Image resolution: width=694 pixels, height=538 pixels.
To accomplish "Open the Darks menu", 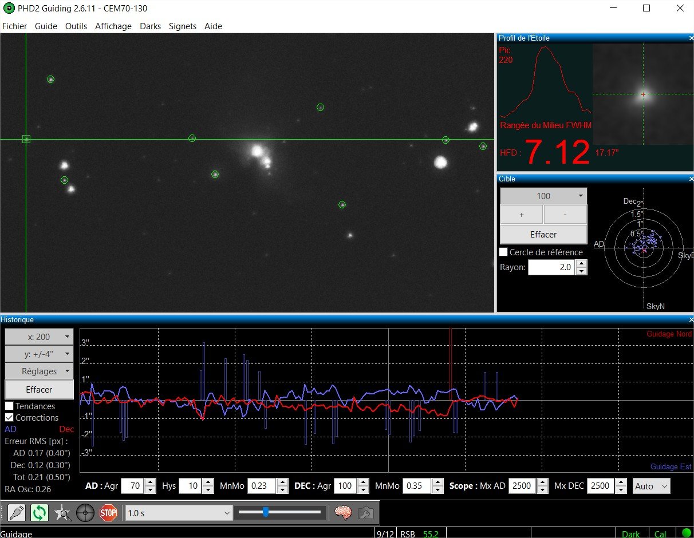I will pyautogui.click(x=150, y=26).
